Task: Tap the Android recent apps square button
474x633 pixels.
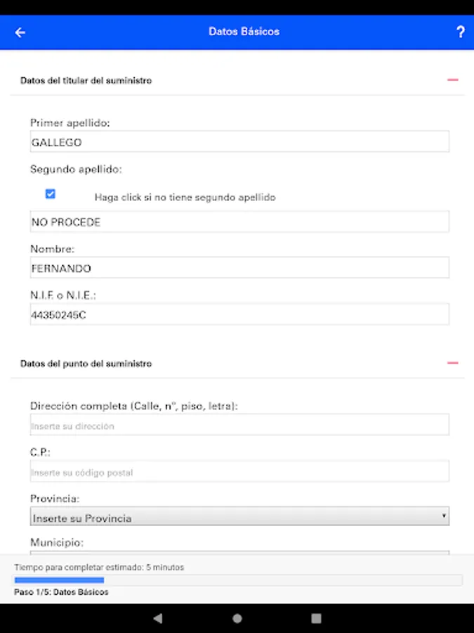Action: (x=317, y=618)
